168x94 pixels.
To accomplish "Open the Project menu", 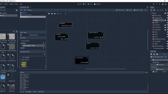I will click(6, 4).
